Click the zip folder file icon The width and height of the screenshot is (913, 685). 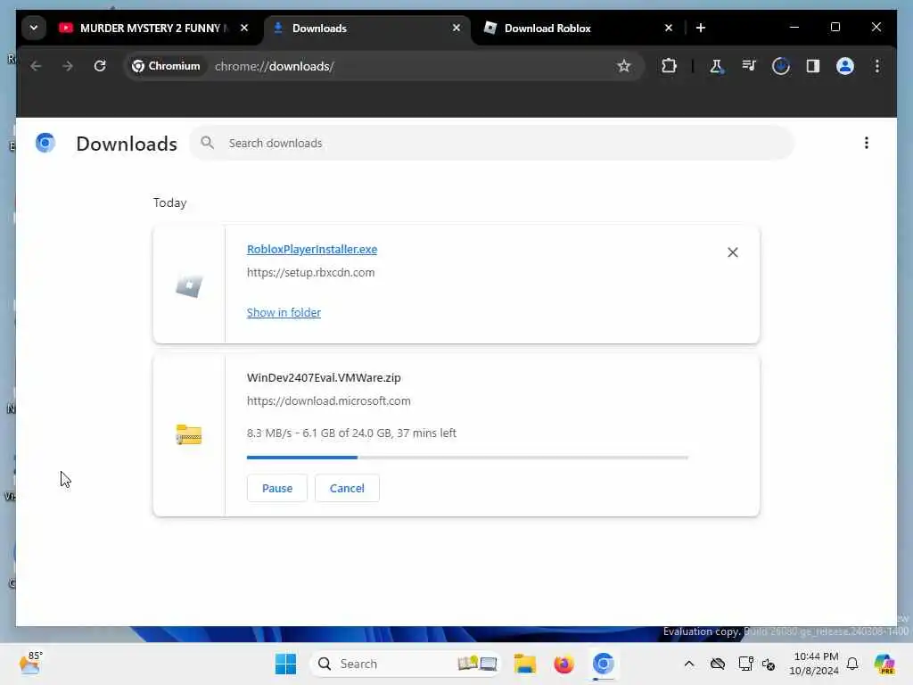click(189, 434)
